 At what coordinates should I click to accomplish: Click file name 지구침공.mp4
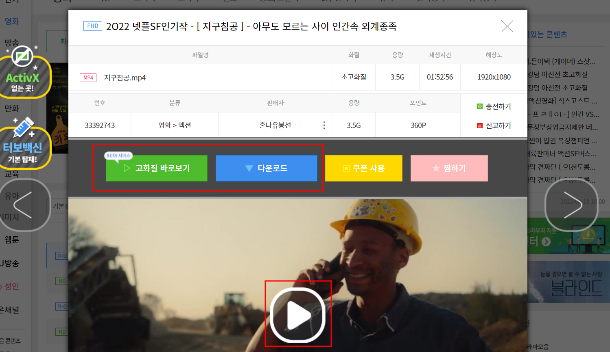125,78
